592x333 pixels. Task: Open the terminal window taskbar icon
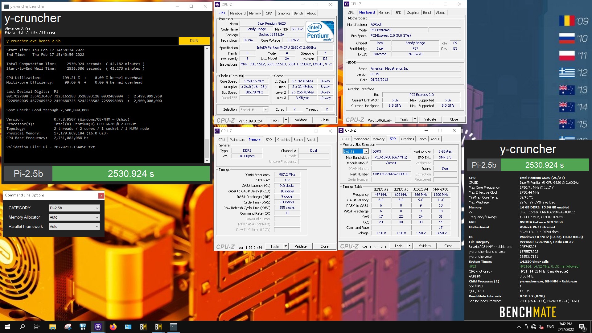174,327
